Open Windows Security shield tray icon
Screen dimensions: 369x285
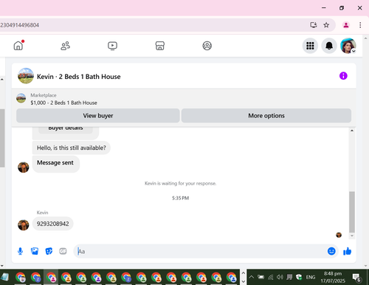pos(299,277)
